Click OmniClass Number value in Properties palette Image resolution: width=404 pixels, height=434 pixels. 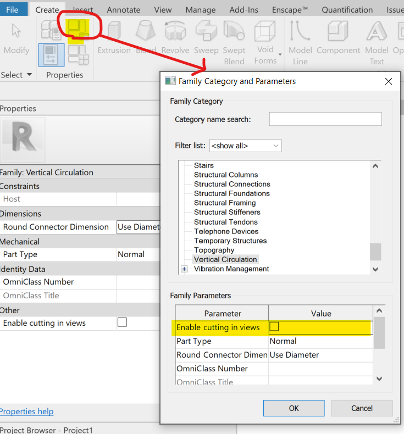[x=139, y=282]
